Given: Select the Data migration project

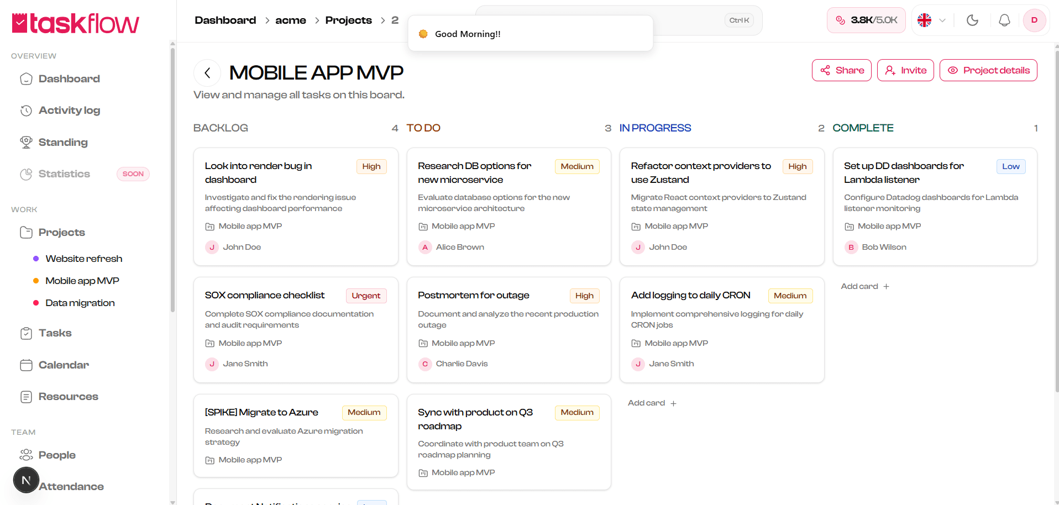Looking at the screenshot, I should point(80,303).
